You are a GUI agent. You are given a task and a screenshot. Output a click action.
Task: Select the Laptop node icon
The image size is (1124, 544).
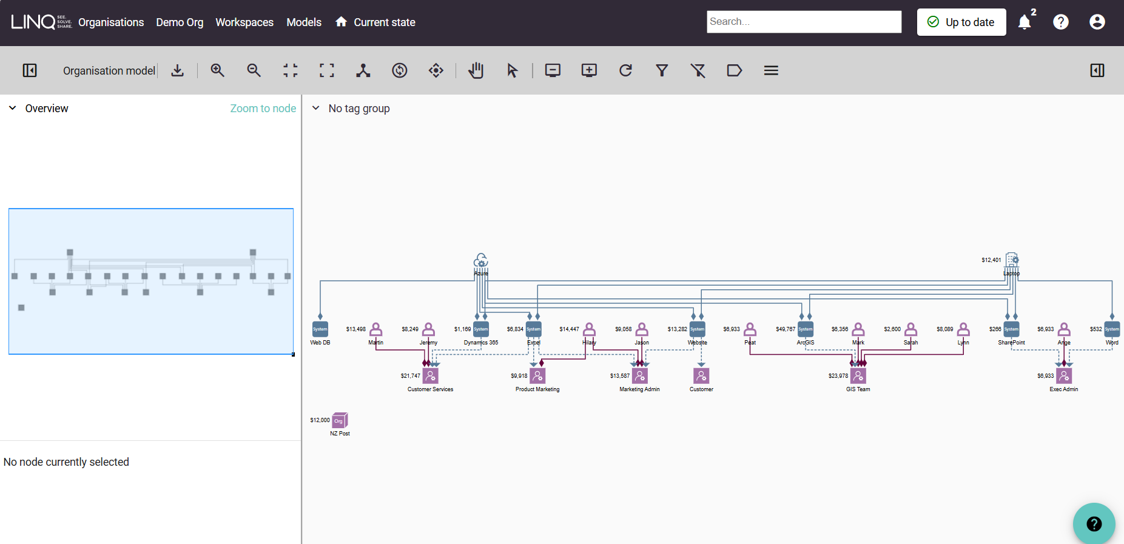click(1012, 260)
